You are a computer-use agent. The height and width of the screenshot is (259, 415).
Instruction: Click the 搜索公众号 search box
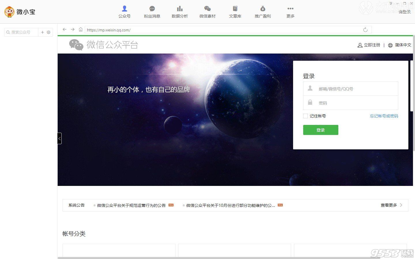pyautogui.click(x=21, y=32)
